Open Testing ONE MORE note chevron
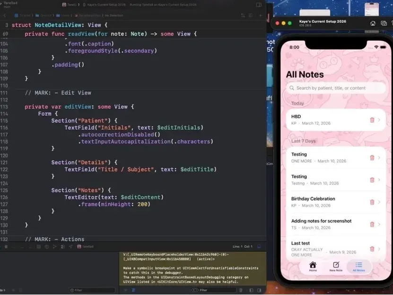Viewport: 393px width, 295px height. [379, 158]
